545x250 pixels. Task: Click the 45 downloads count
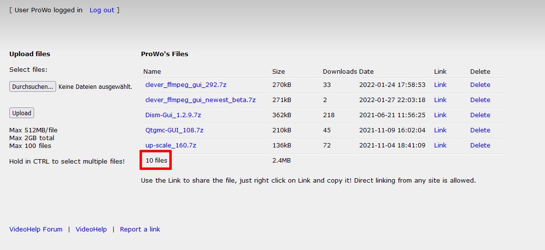click(327, 130)
